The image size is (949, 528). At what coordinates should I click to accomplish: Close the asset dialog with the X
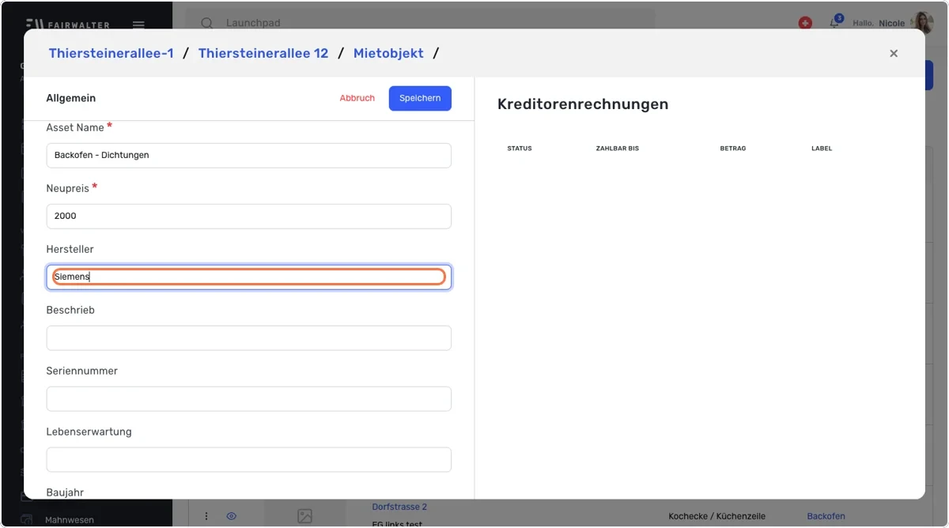pos(894,54)
